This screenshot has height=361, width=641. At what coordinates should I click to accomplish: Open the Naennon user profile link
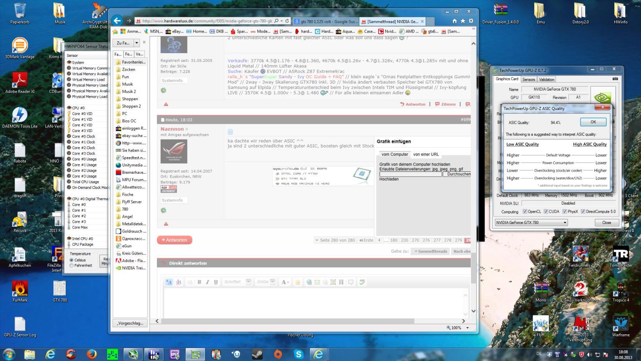pyautogui.click(x=172, y=129)
